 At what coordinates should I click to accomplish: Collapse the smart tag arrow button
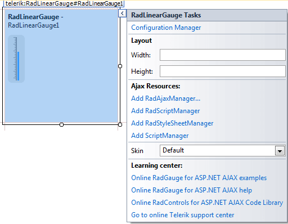(x=122, y=14)
